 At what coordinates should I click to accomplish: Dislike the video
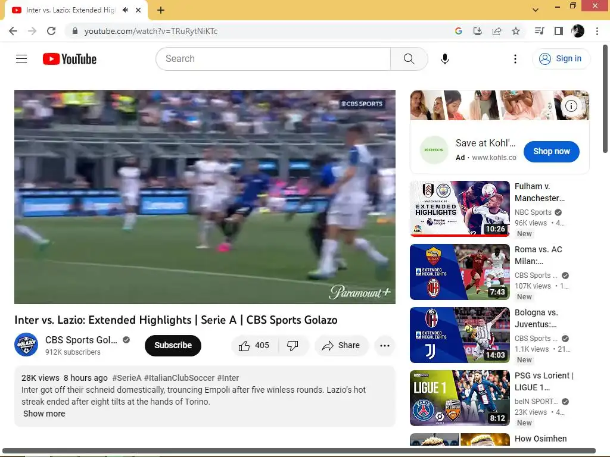pos(292,346)
